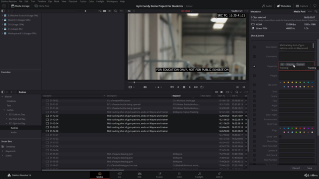Sort clips by Keyword column

pyautogui.click(x=176, y=96)
